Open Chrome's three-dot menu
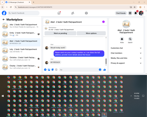Image resolution: width=147 pixels, height=117 pixels. click(144, 7)
